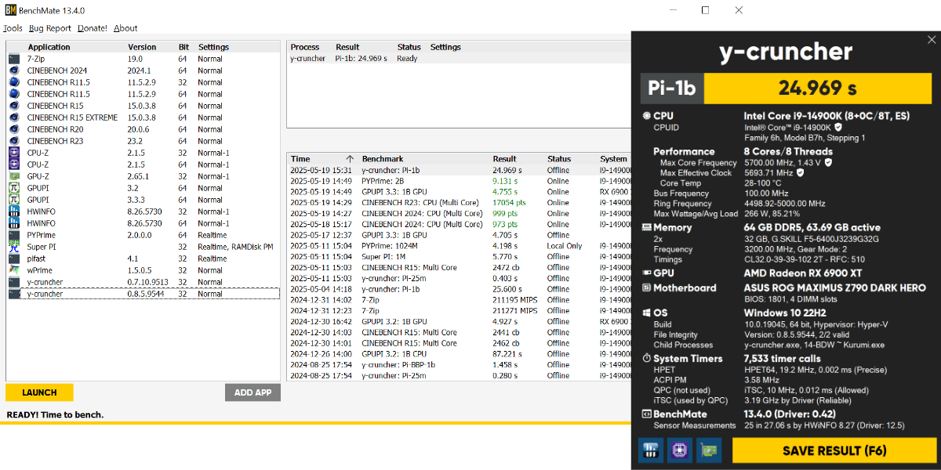Click verification badge next to CPUID

pos(838,128)
